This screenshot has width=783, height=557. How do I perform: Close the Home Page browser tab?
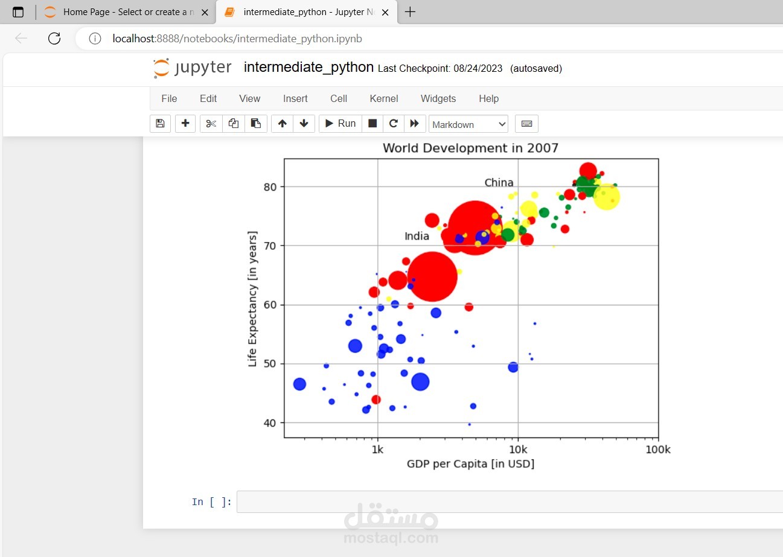pyautogui.click(x=205, y=12)
